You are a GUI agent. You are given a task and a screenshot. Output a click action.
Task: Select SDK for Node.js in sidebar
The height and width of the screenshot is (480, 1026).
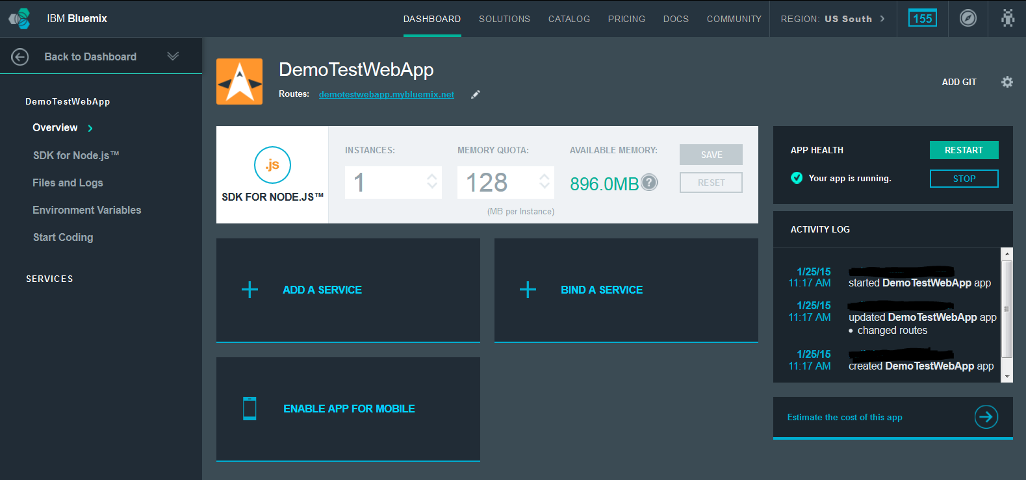click(76, 155)
